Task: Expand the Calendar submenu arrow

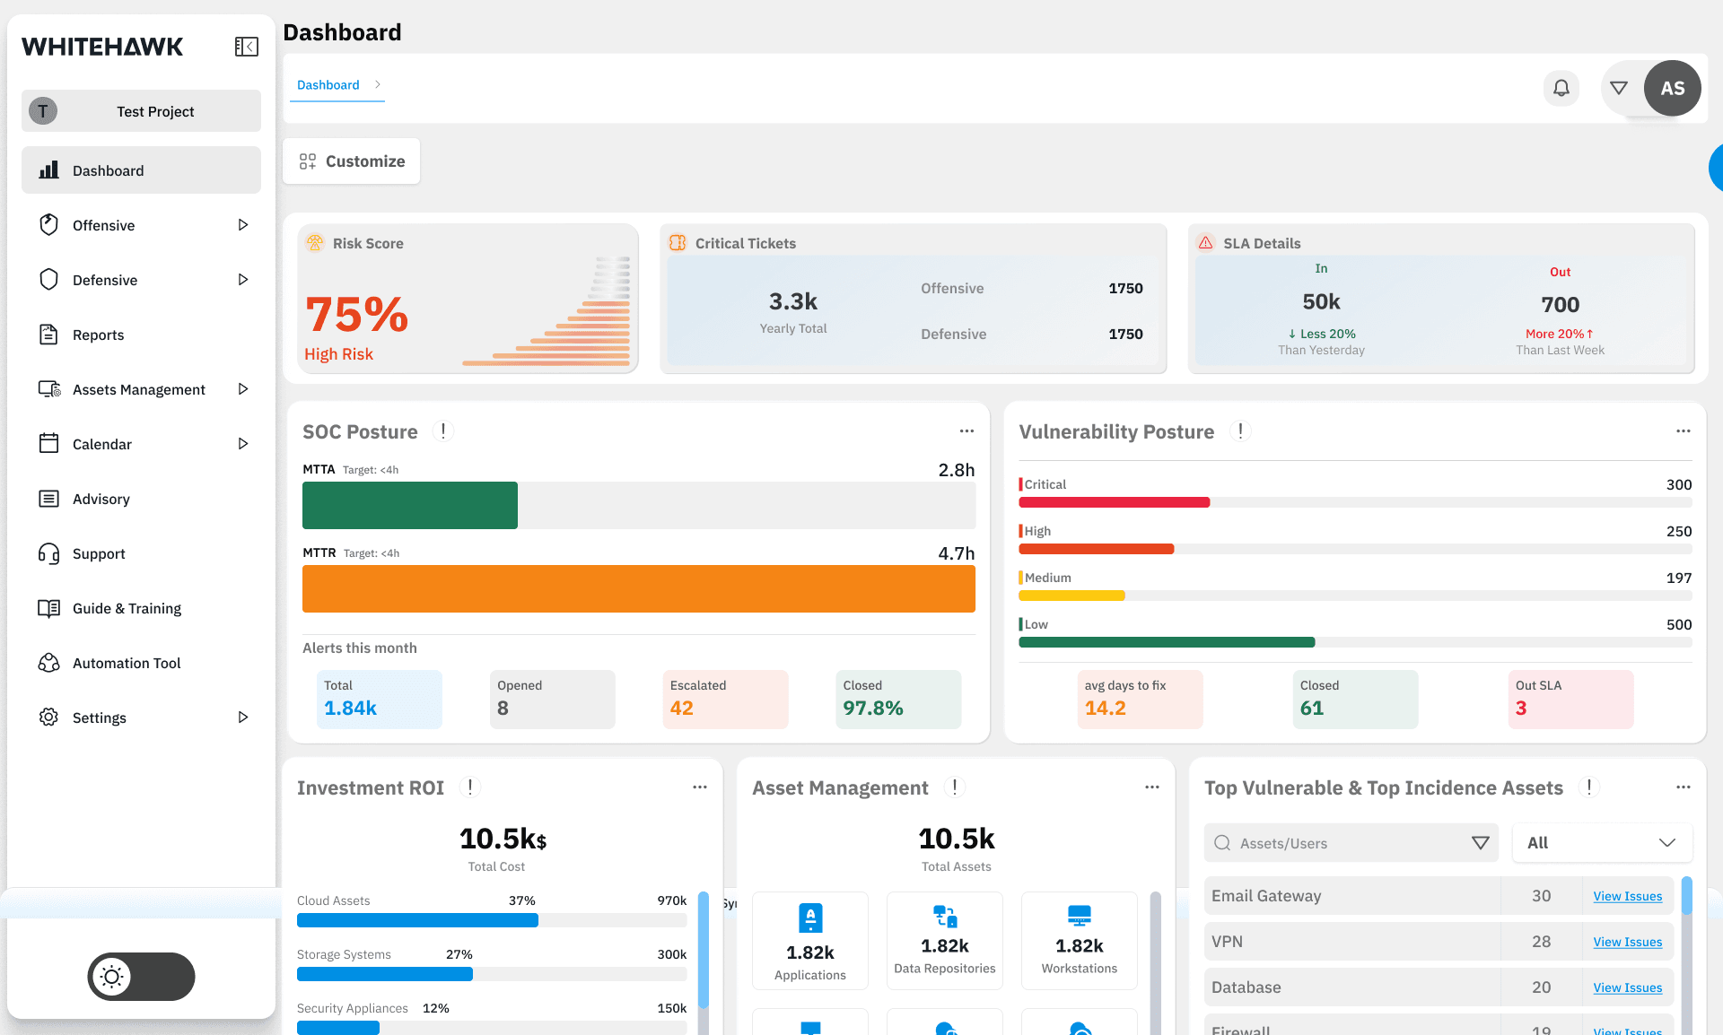Action: click(x=243, y=443)
